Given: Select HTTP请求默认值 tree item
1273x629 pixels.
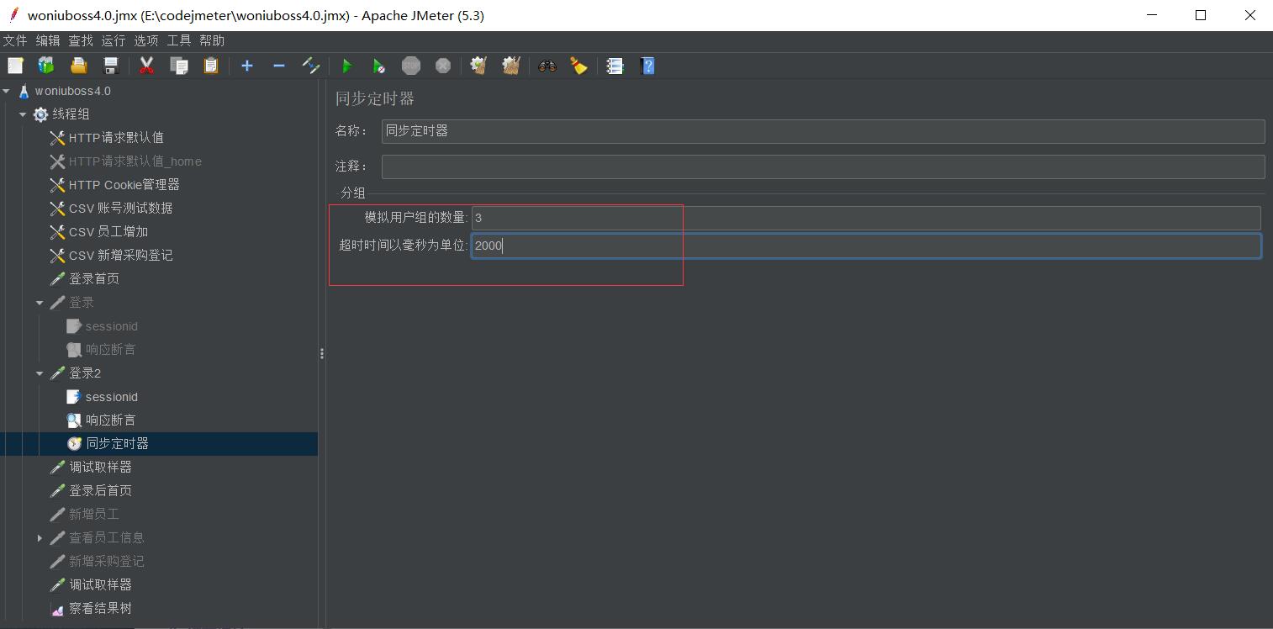Looking at the screenshot, I should pyautogui.click(x=116, y=138).
